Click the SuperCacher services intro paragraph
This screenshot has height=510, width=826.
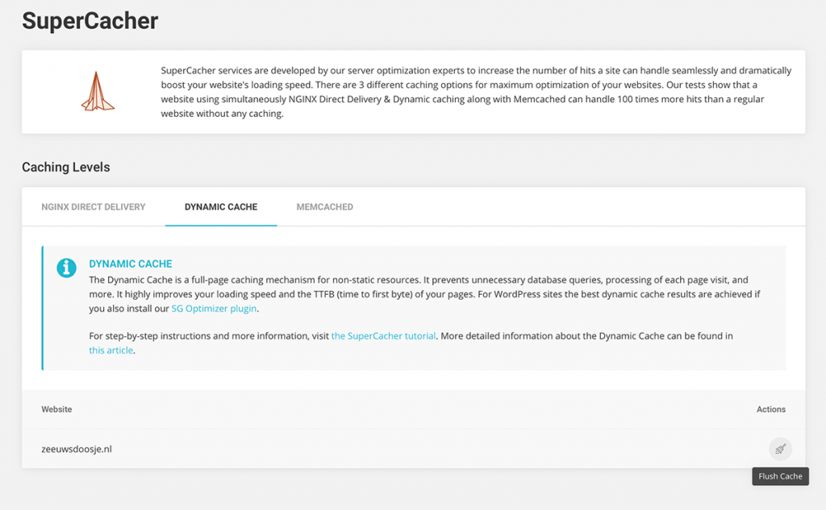(x=476, y=92)
